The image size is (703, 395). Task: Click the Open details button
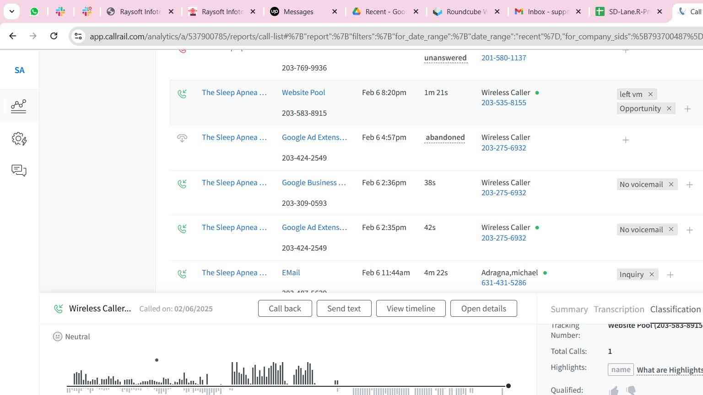click(x=484, y=309)
